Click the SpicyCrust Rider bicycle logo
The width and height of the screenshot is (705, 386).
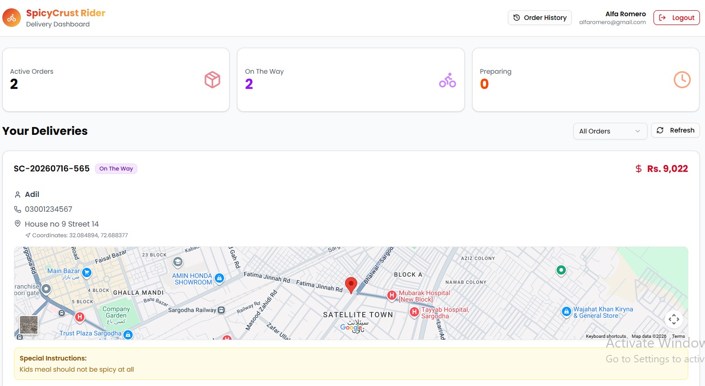click(12, 18)
